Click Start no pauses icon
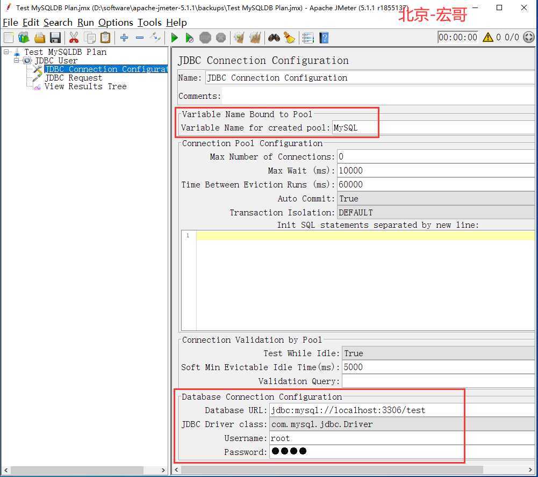 tap(189, 38)
